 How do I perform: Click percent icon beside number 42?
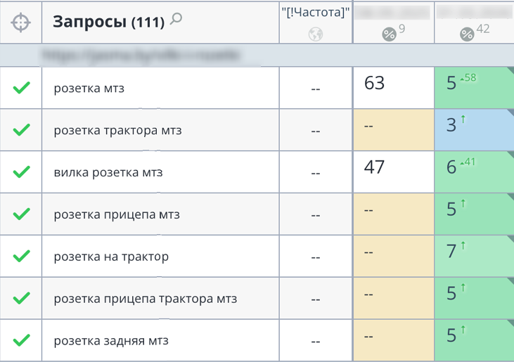click(467, 34)
